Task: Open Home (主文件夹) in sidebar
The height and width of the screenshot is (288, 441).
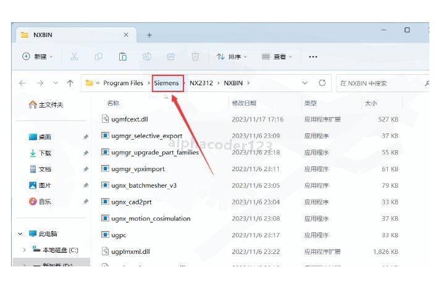Action: click(46, 104)
